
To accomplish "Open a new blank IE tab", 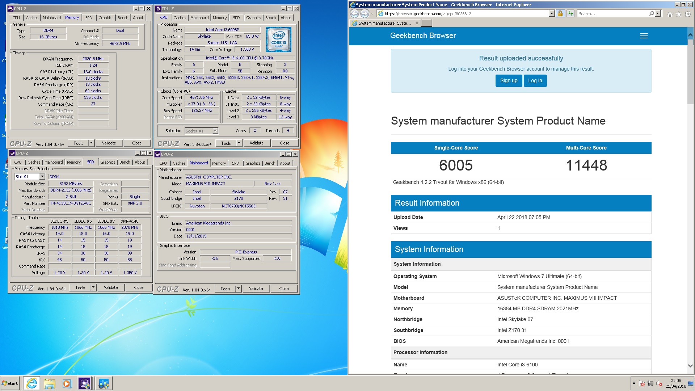I will tap(427, 23).
